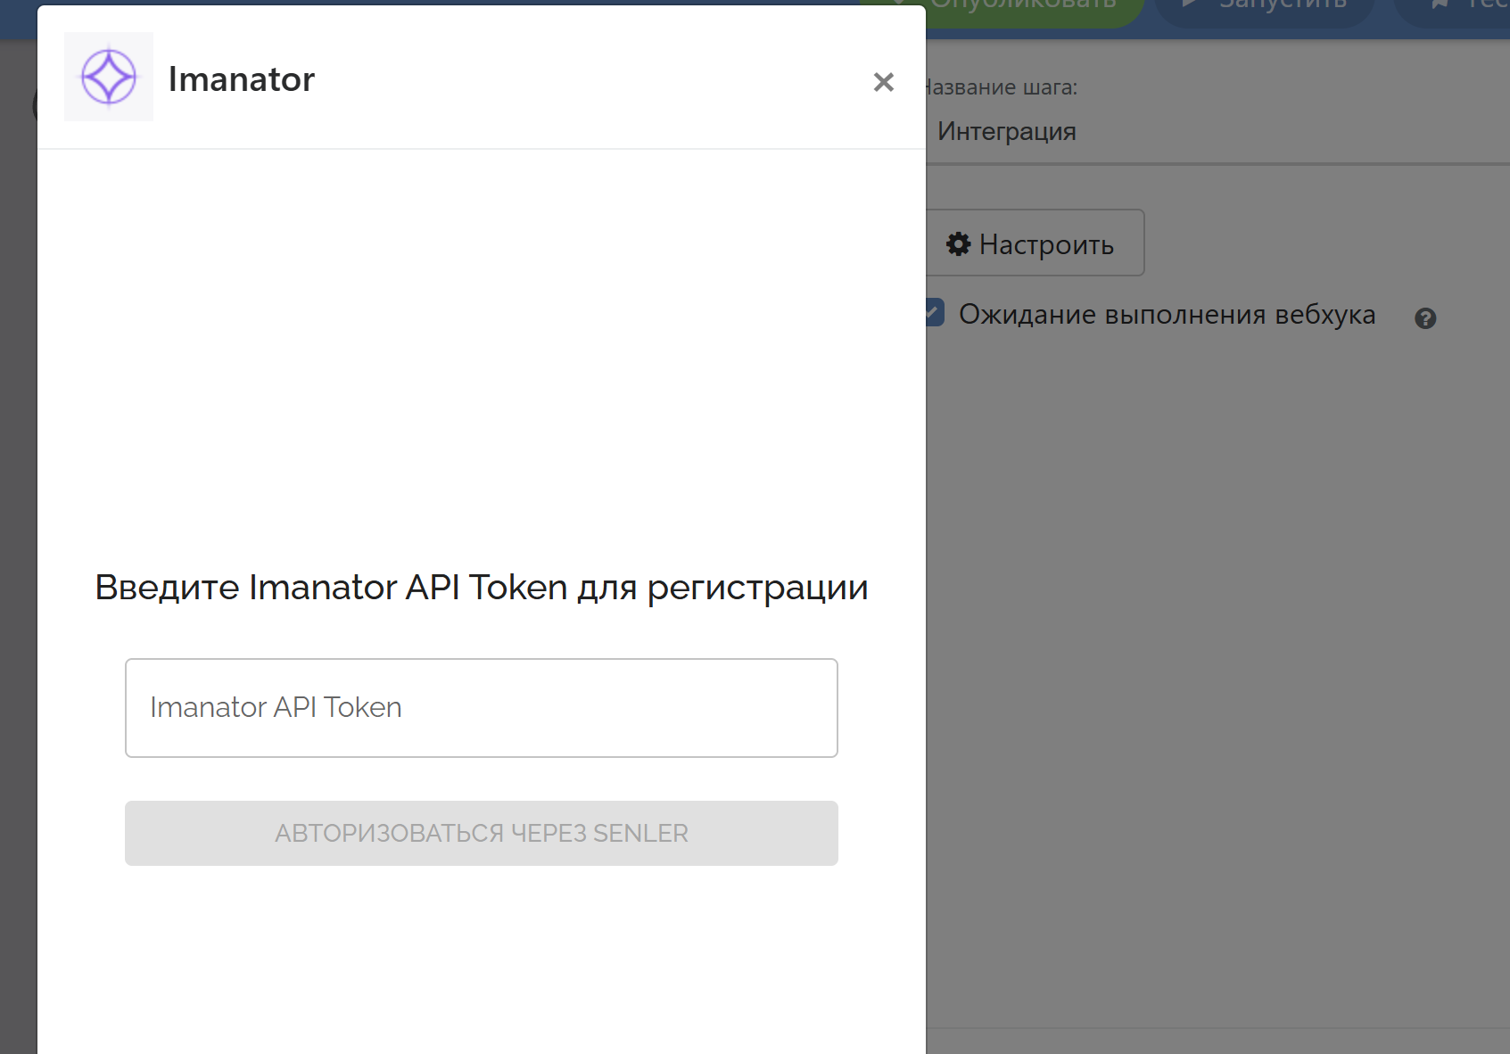1510x1054 pixels.
Task: Click the Imanator title text in header
Action: pos(242,79)
